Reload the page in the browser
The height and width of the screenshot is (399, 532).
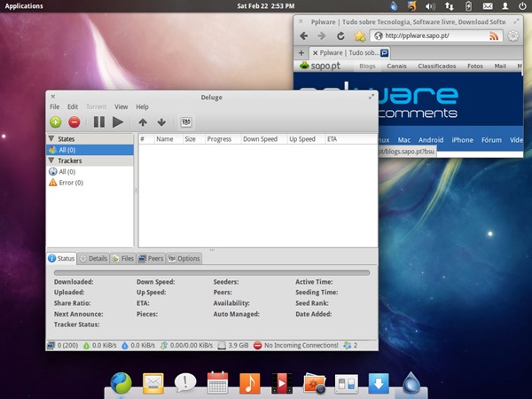[340, 35]
